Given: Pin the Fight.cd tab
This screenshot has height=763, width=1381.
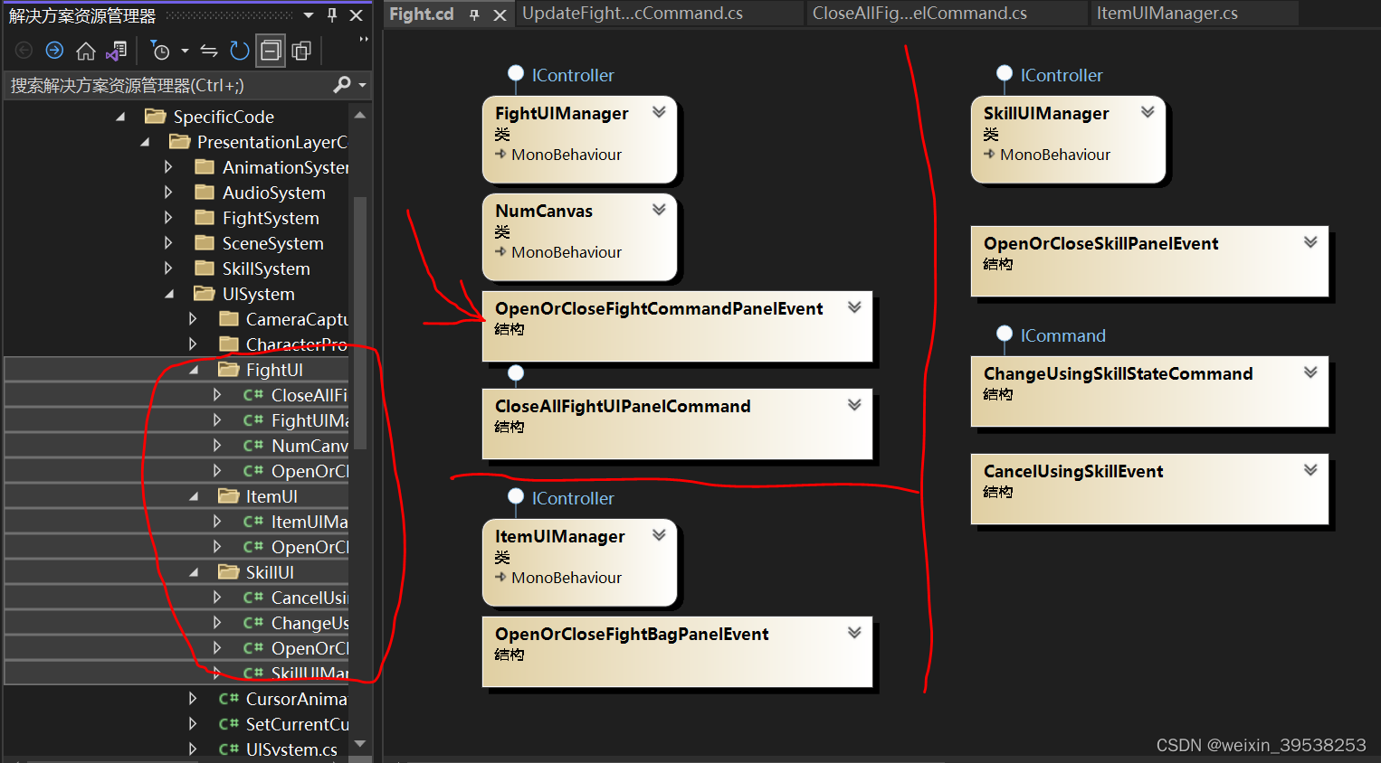Looking at the screenshot, I should pos(474,14).
